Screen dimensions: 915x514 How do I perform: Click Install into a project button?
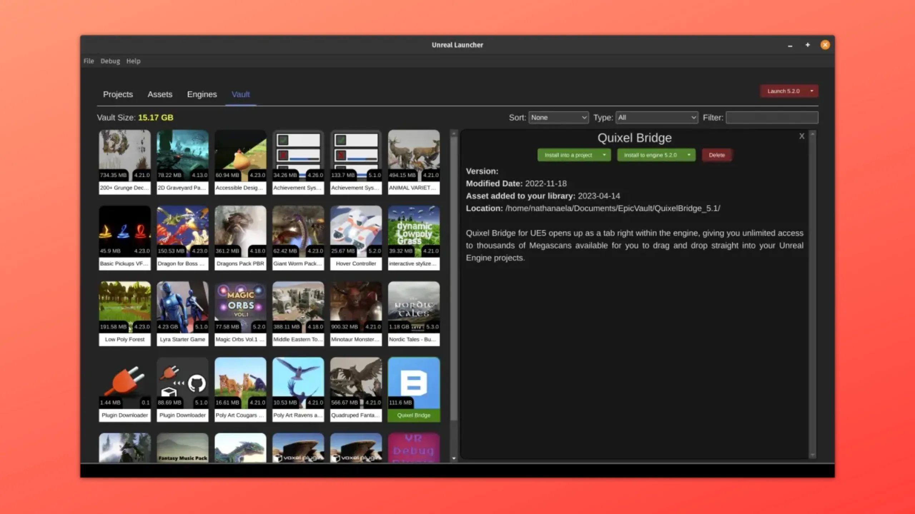coord(568,155)
